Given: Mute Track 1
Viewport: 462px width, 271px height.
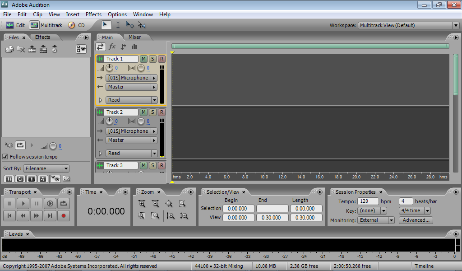Looking at the screenshot, I should point(143,59).
